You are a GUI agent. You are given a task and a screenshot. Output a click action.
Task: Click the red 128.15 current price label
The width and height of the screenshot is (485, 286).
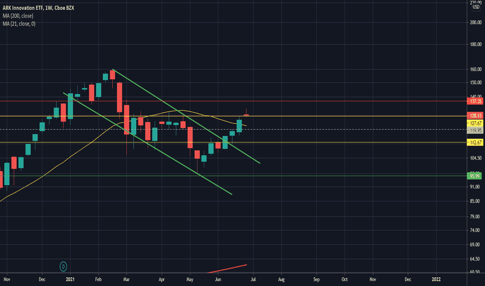coord(475,115)
